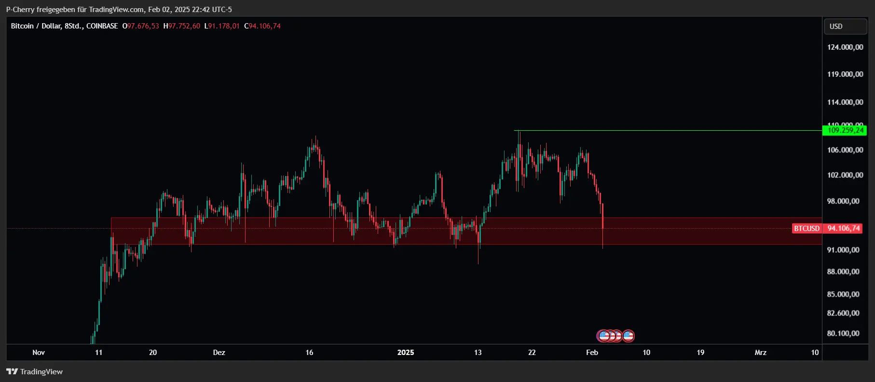The width and height of the screenshot is (875, 382).
Task: Click the 22 date label on time axis
Action: pyautogui.click(x=532, y=353)
